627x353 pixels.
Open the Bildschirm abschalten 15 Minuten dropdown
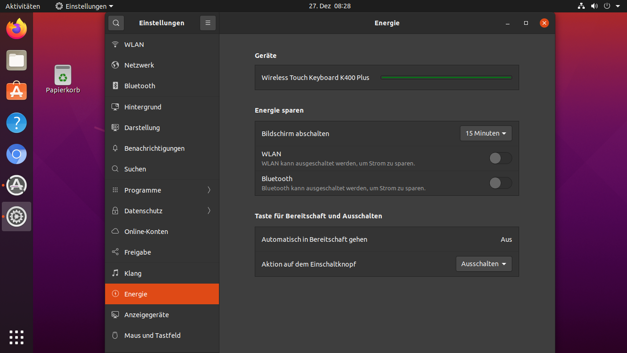486,133
